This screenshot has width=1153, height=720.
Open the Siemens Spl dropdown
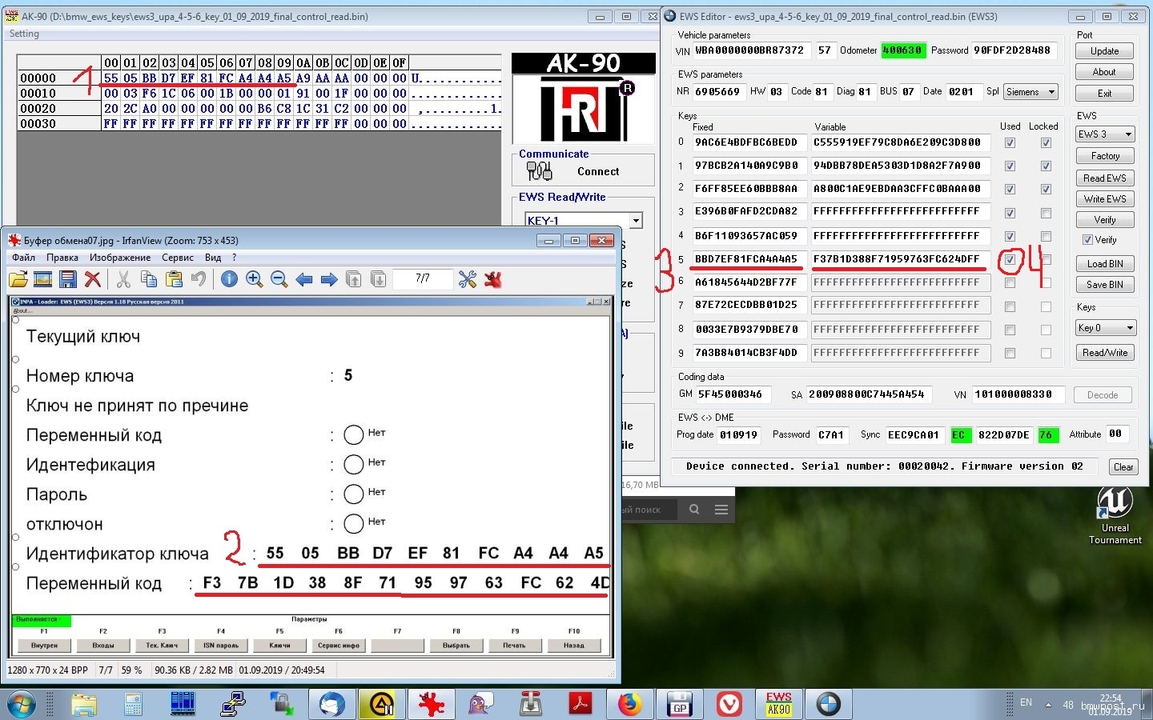(x=1051, y=92)
